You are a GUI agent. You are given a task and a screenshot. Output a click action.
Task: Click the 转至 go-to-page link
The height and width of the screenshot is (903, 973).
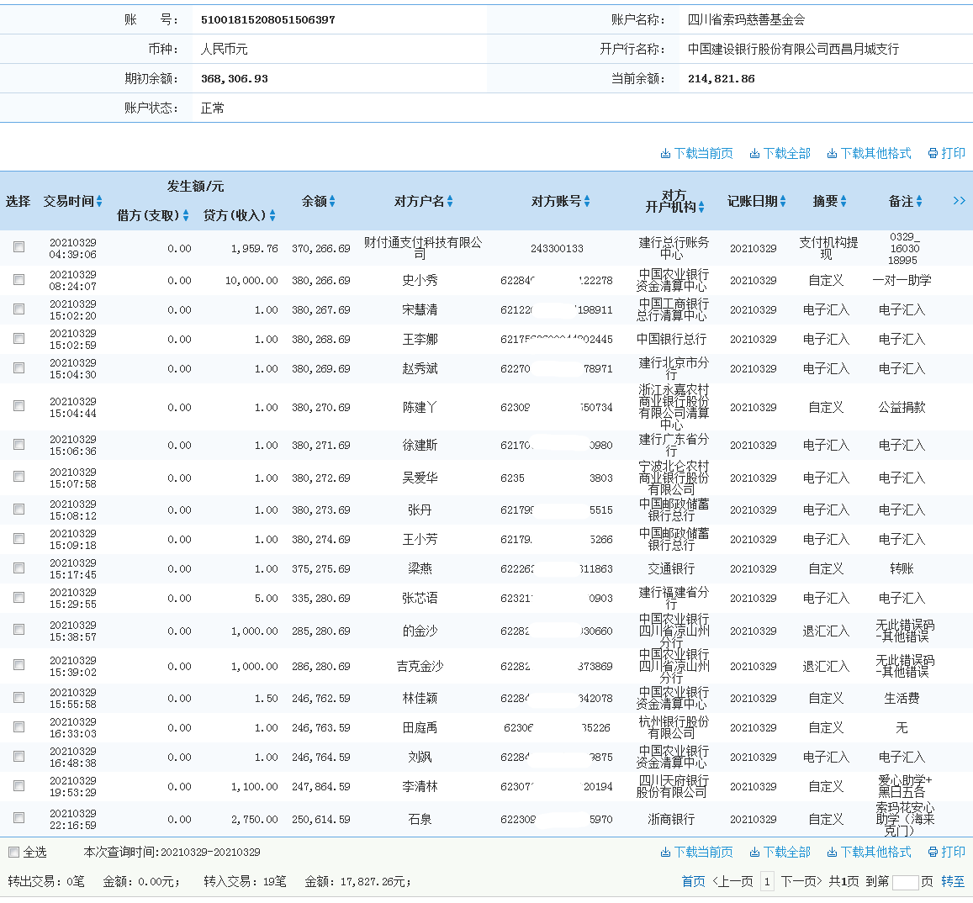coord(954,880)
